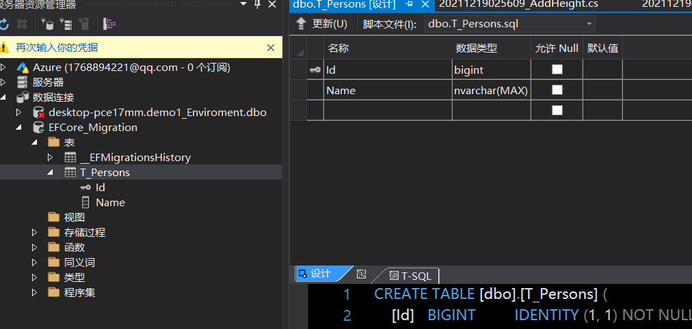This screenshot has height=329, width=692.
Task: Click the bigint data type cell
Action: coord(491,70)
